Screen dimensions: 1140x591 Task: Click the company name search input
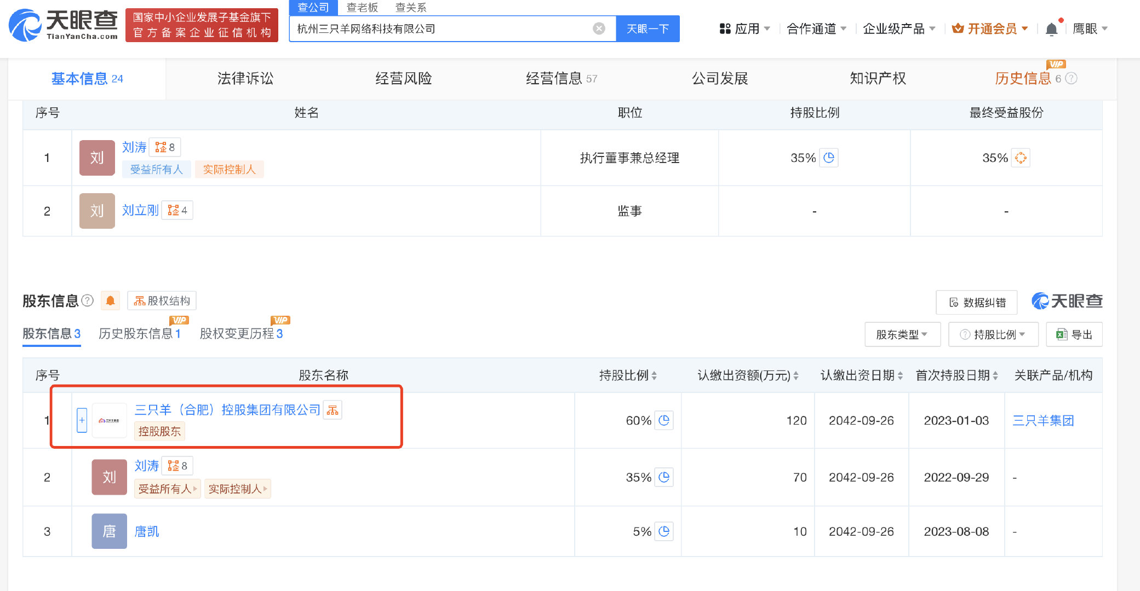point(441,28)
